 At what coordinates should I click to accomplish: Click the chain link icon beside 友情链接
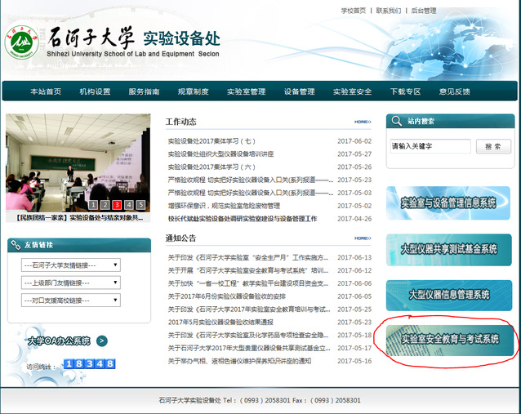(x=16, y=245)
